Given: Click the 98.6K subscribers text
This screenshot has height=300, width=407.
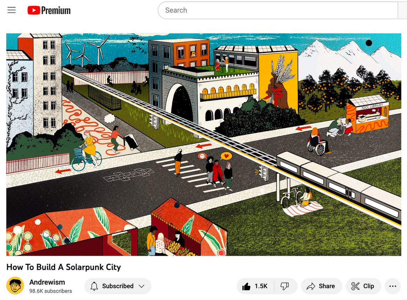Looking at the screenshot, I should tap(51, 291).
